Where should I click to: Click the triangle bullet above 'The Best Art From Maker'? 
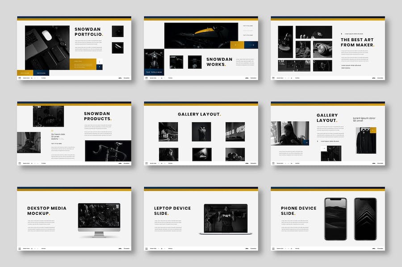[342, 33]
